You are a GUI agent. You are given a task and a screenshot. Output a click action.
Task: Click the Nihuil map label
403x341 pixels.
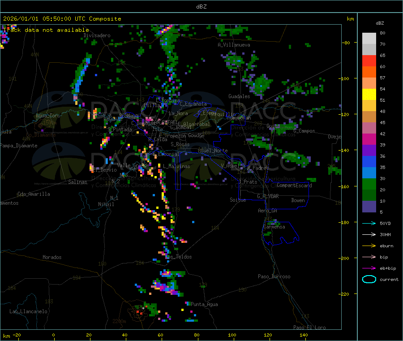point(106,204)
